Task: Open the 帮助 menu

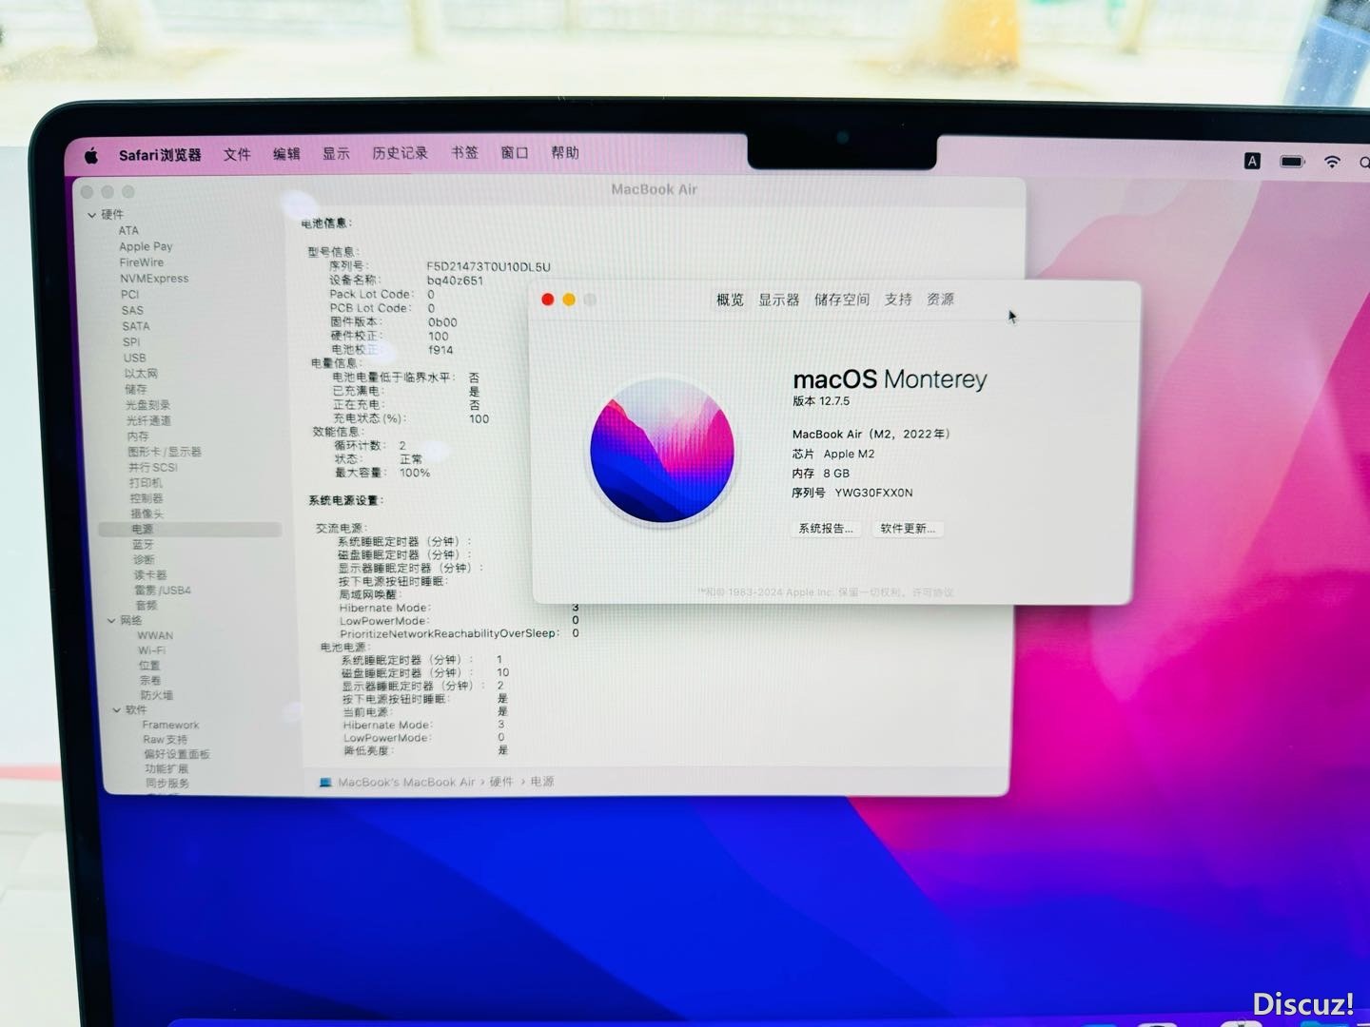Action: click(x=565, y=152)
